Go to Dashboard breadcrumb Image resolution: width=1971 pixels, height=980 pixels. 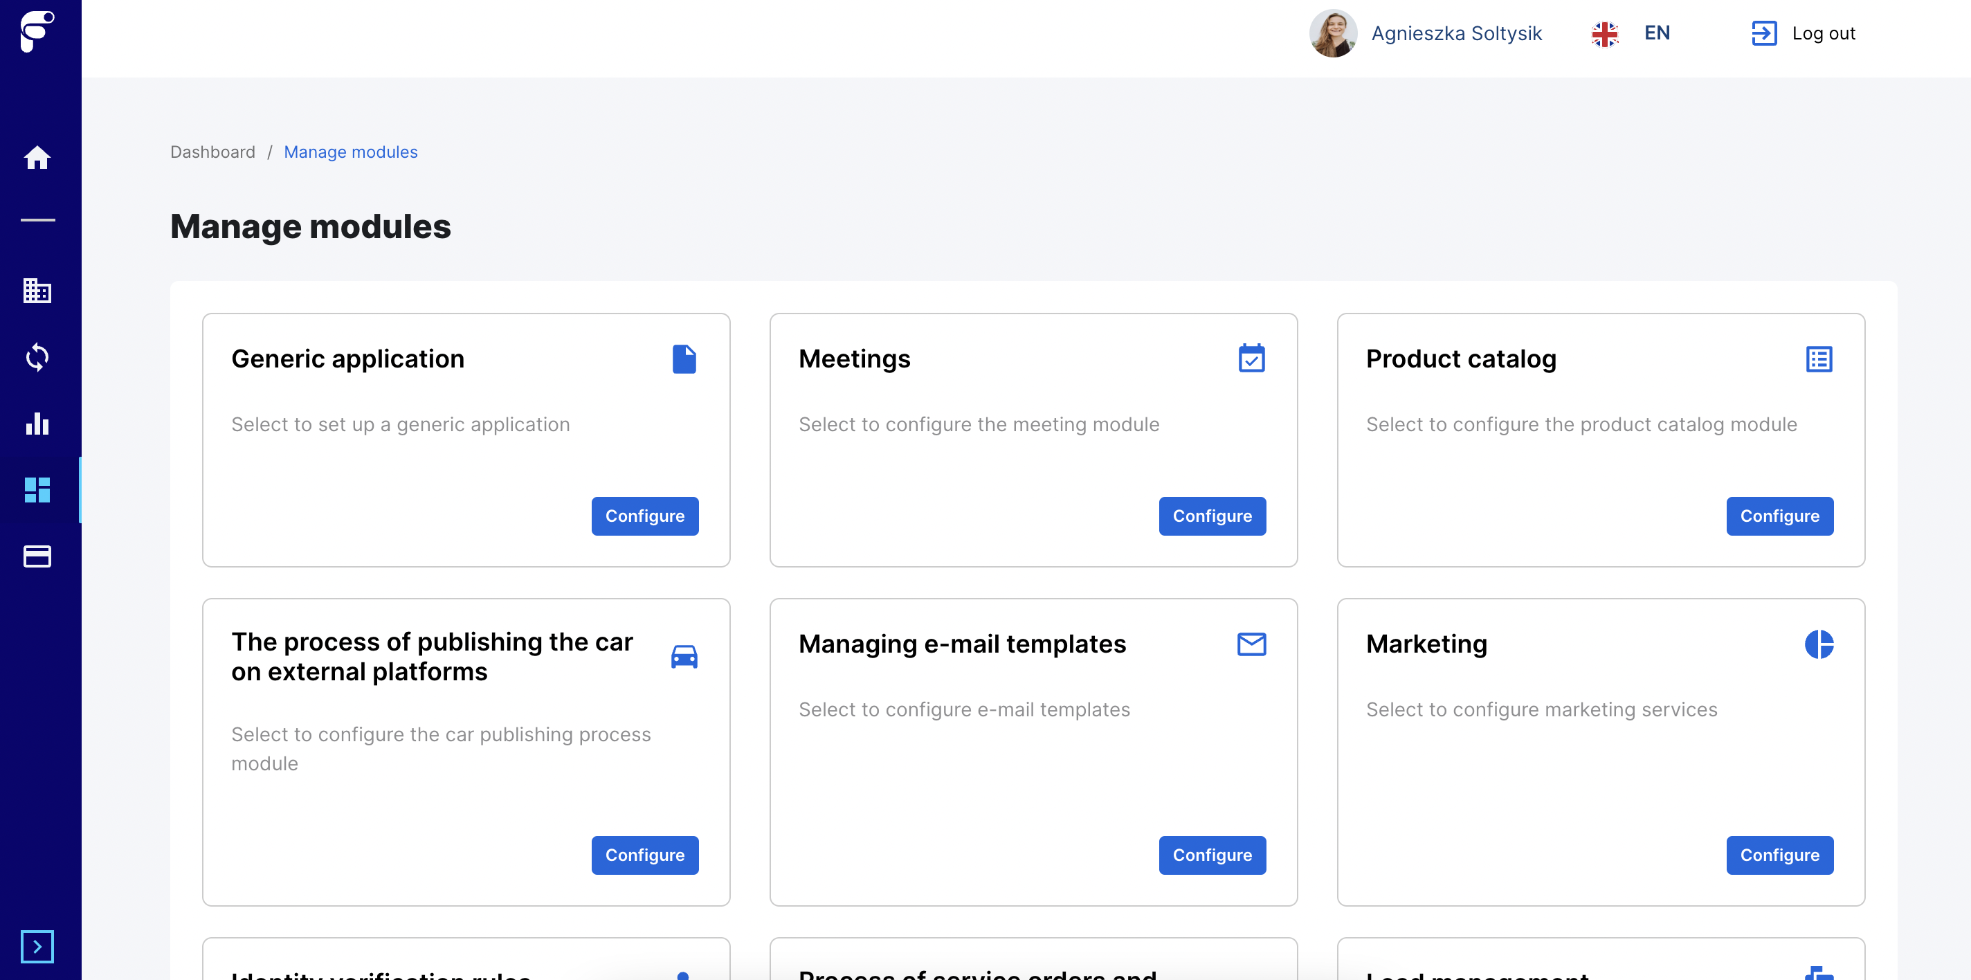click(212, 152)
